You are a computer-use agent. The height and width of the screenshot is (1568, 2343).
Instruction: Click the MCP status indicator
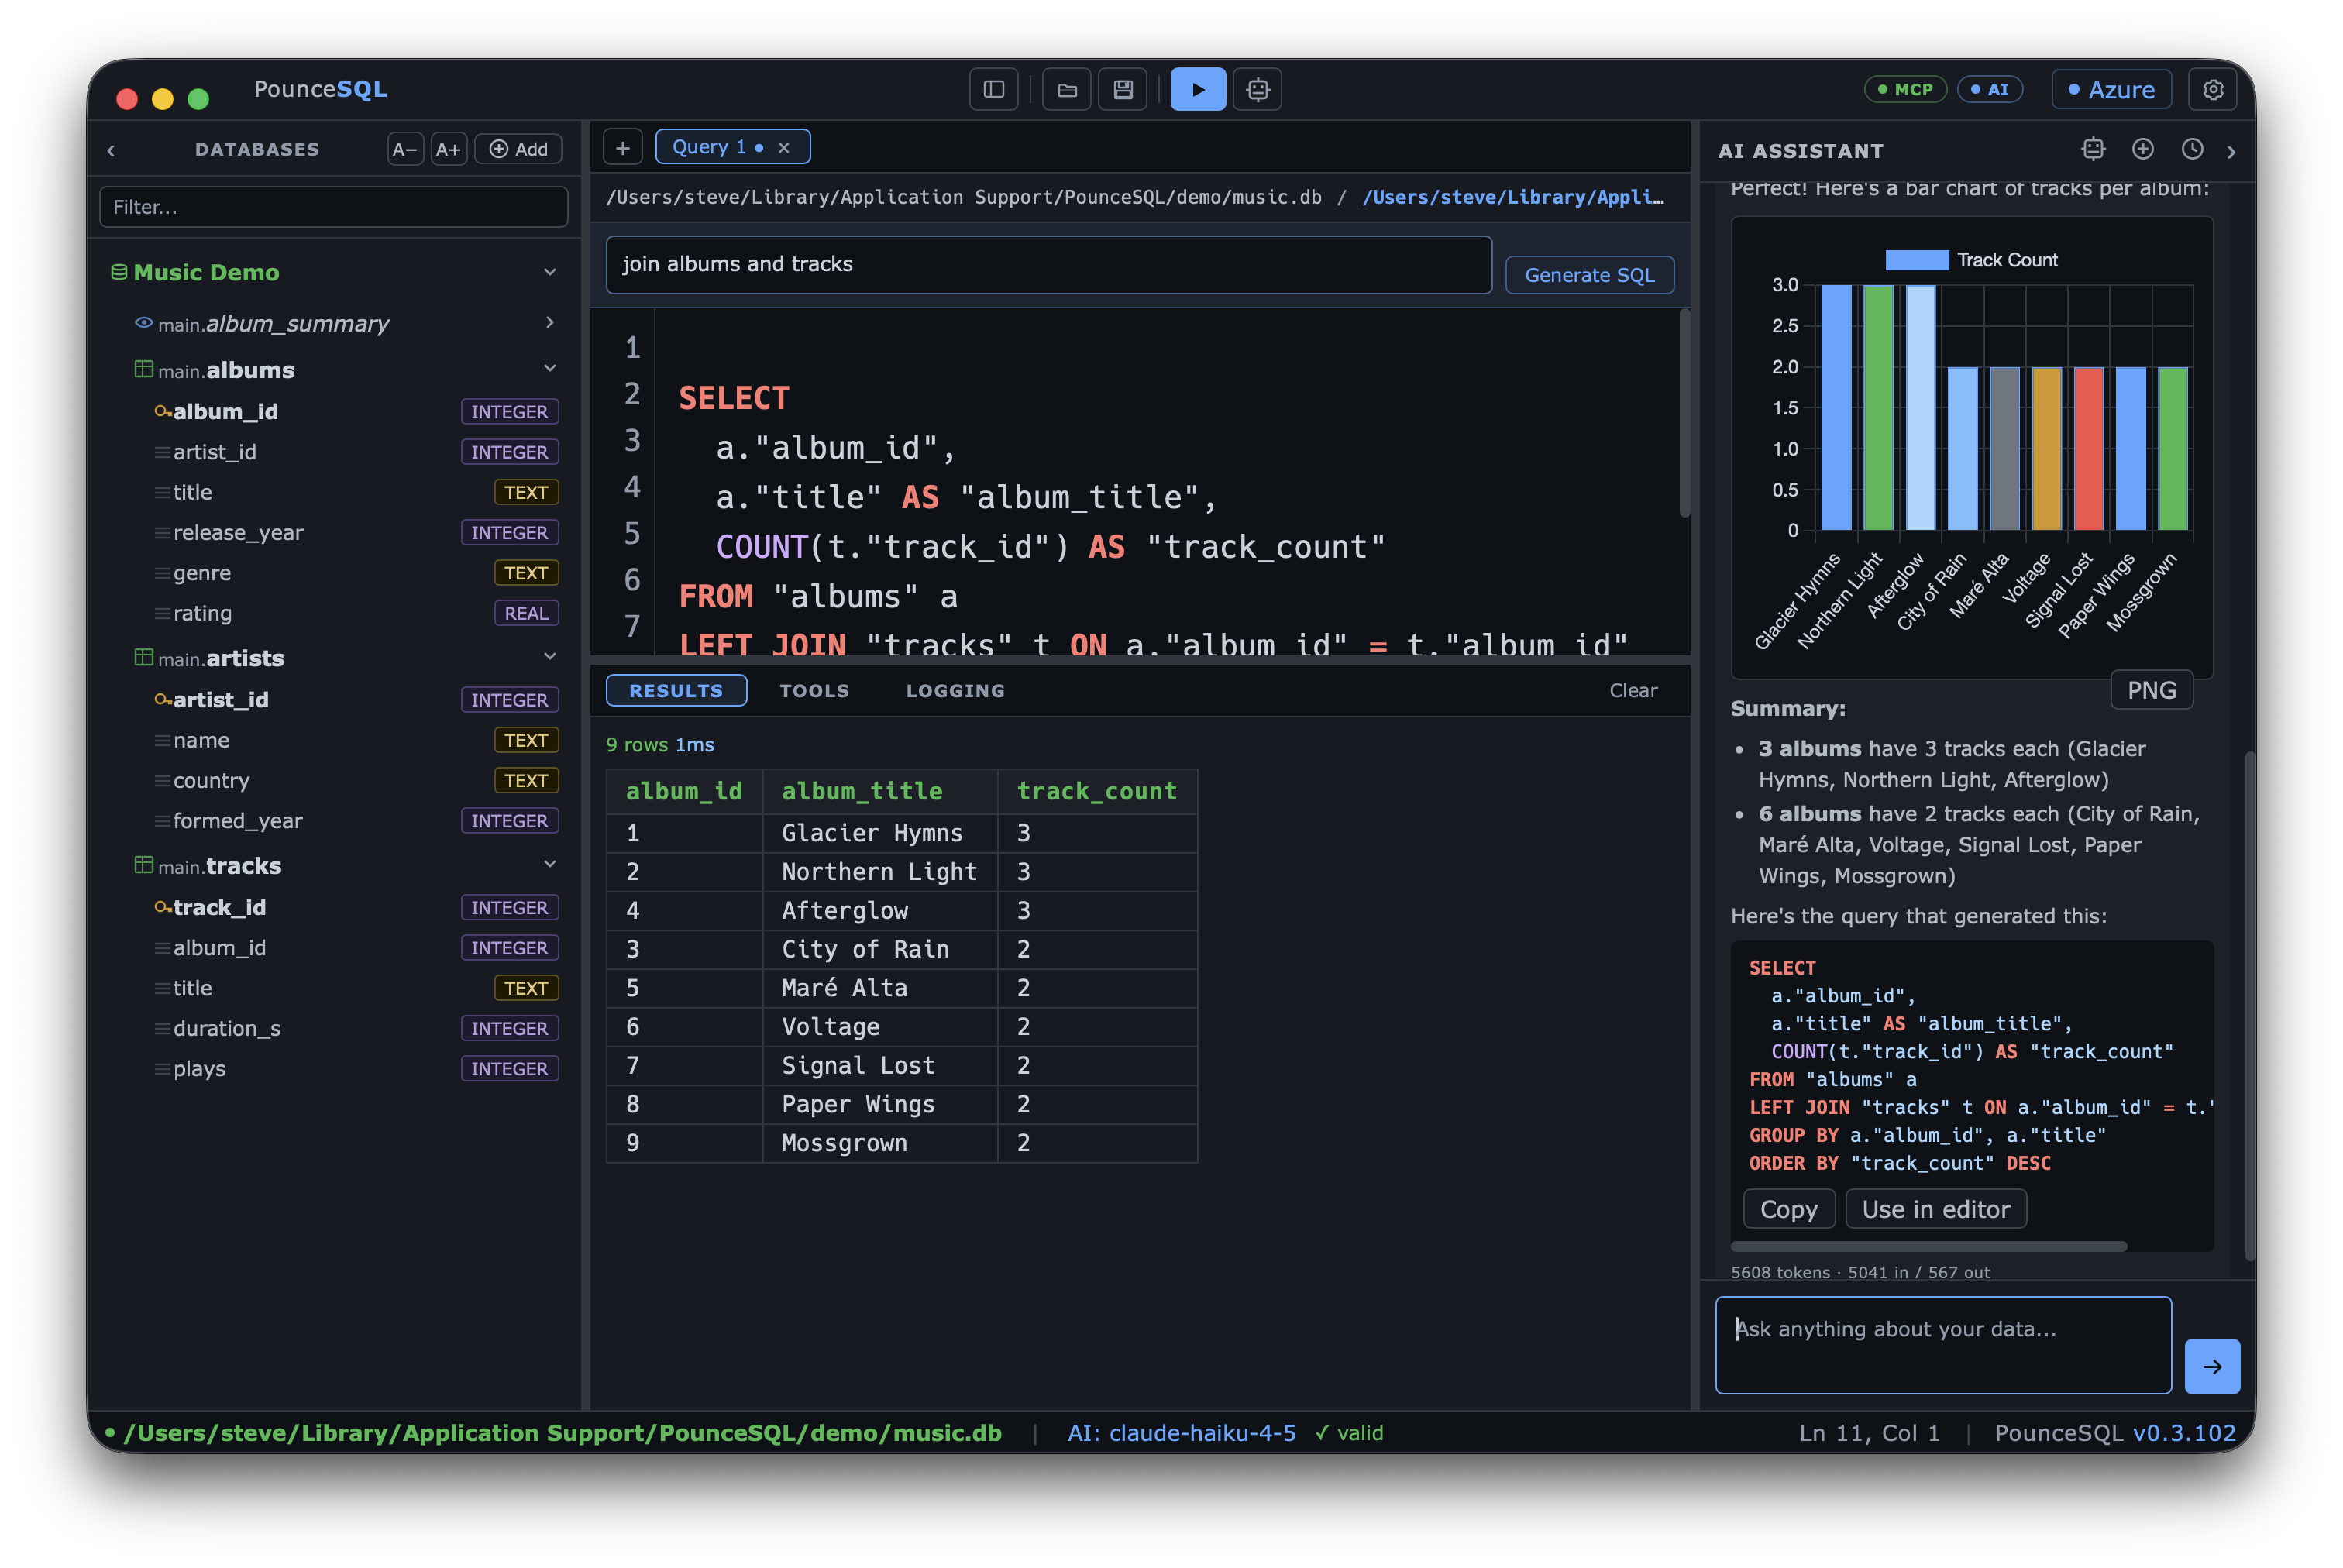(x=1905, y=90)
